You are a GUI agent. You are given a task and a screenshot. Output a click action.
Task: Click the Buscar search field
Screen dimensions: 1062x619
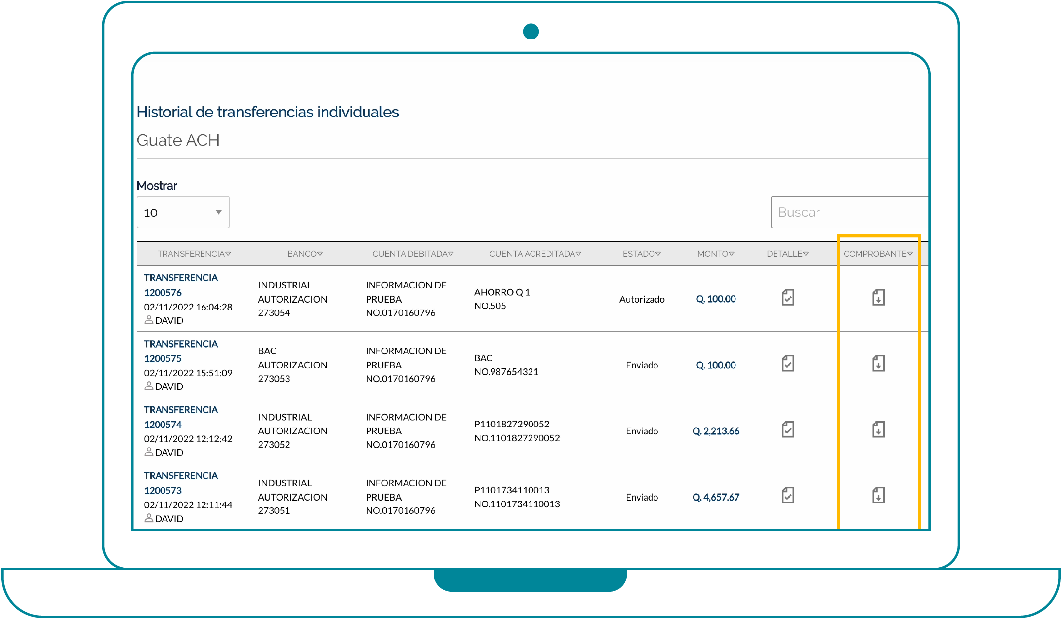click(849, 212)
